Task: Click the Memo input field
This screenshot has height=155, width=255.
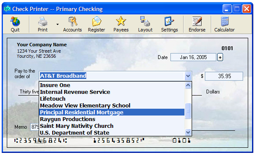Action: click(x=35, y=127)
